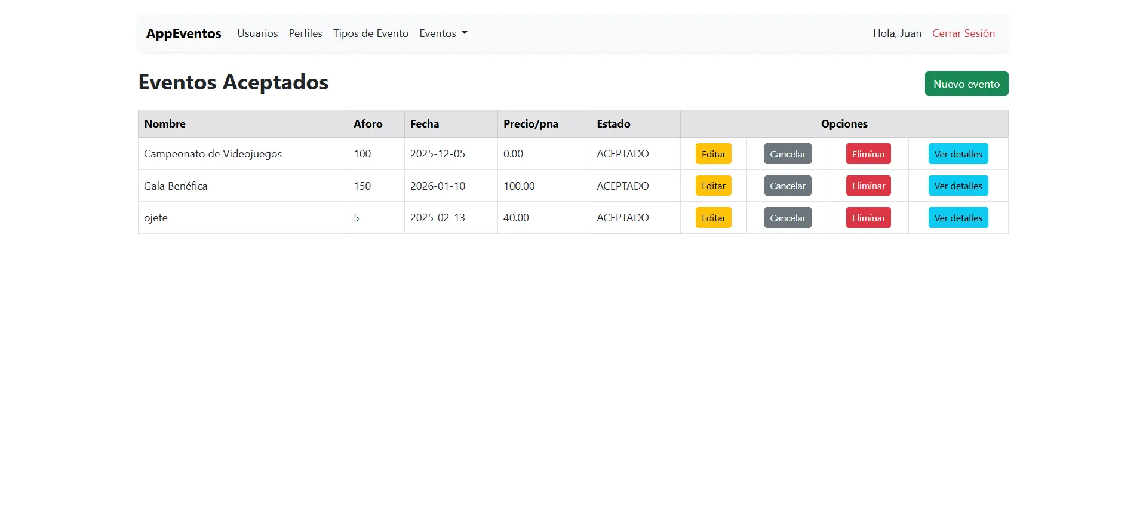Click the price value 0.00
The image size is (1146, 516).
pyautogui.click(x=513, y=154)
